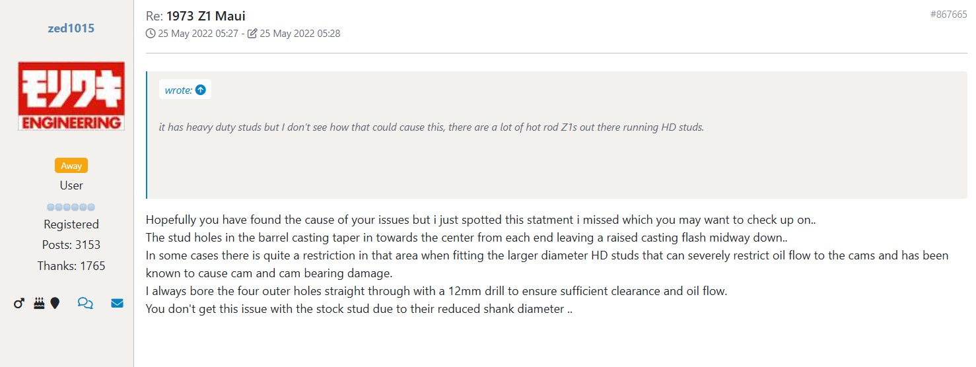Viewport: 976px width, 367px height.
Task: Open zed1015's user profile link
Action: tap(71, 28)
